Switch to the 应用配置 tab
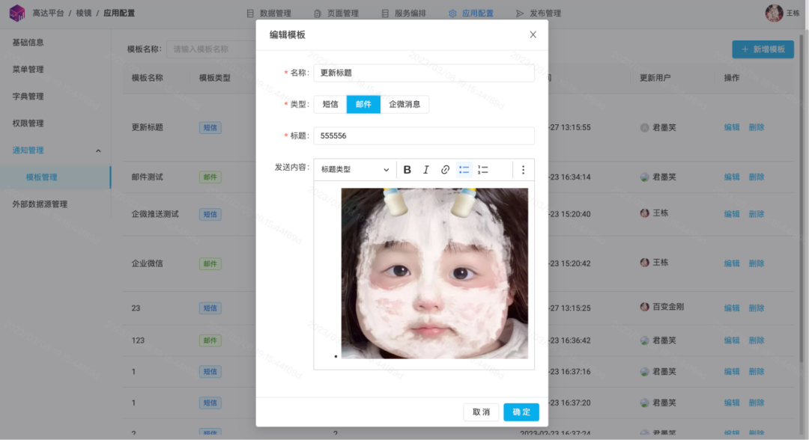809x440 pixels. tap(471, 13)
